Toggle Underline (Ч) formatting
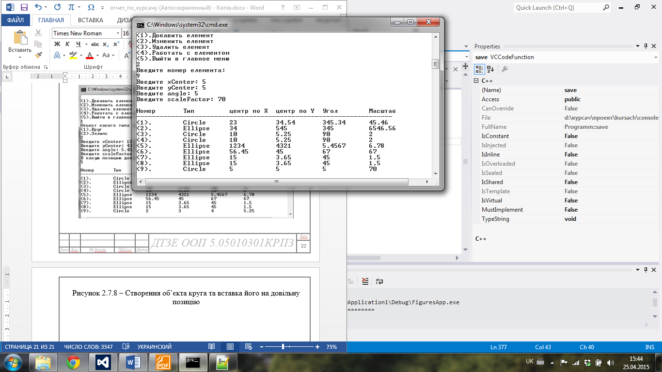The height and width of the screenshot is (372, 662). [78, 44]
